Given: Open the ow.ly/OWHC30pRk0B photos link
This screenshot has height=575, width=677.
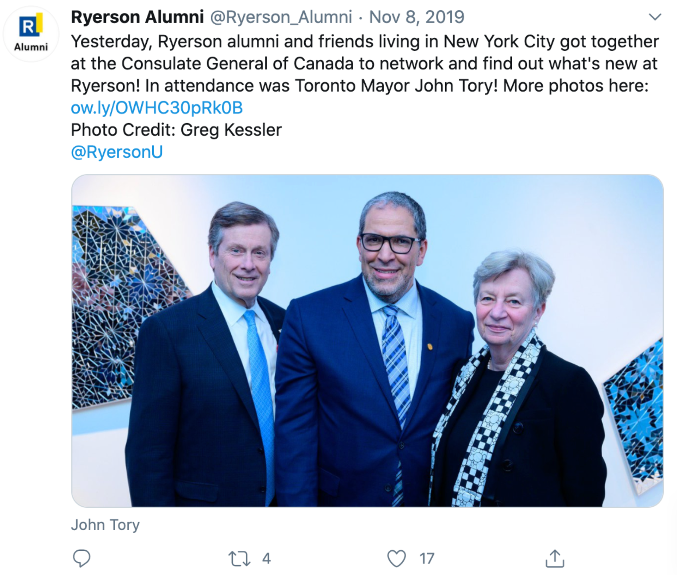Looking at the screenshot, I should (x=157, y=107).
